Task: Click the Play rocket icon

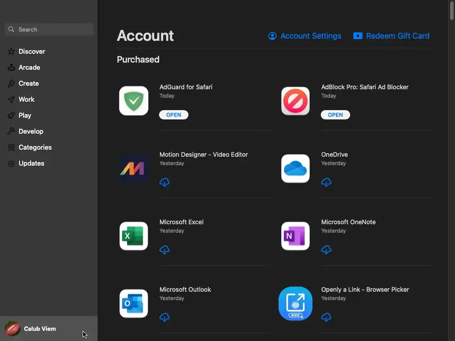Action: (x=11, y=115)
